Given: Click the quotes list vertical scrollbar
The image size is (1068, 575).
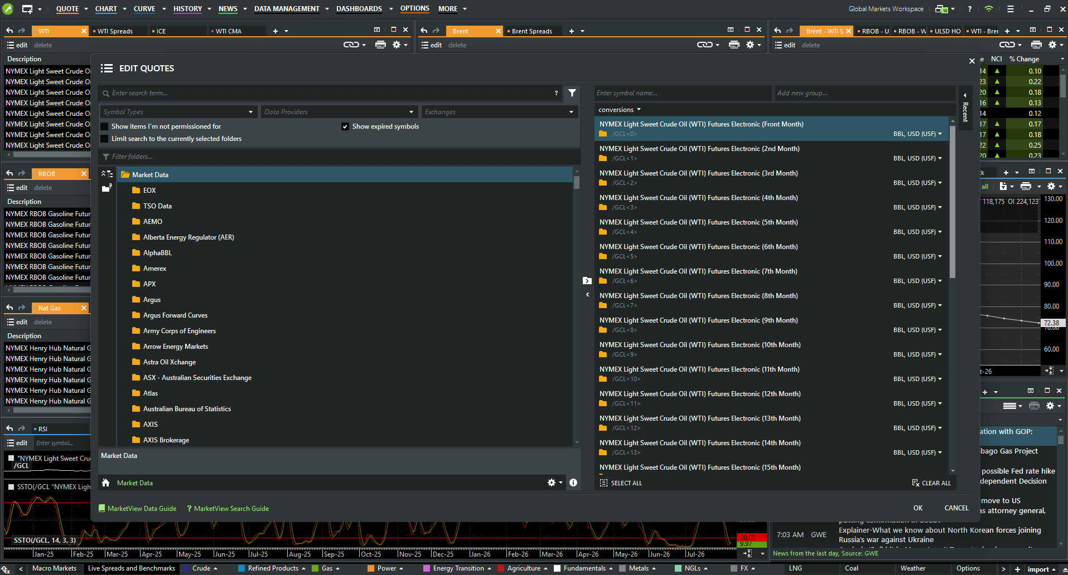Looking at the screenshot, I should coord(953,202).
